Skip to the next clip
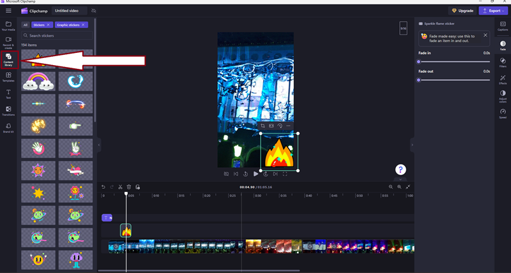Viewport: 511px width, 273px height. coord(275,174)
